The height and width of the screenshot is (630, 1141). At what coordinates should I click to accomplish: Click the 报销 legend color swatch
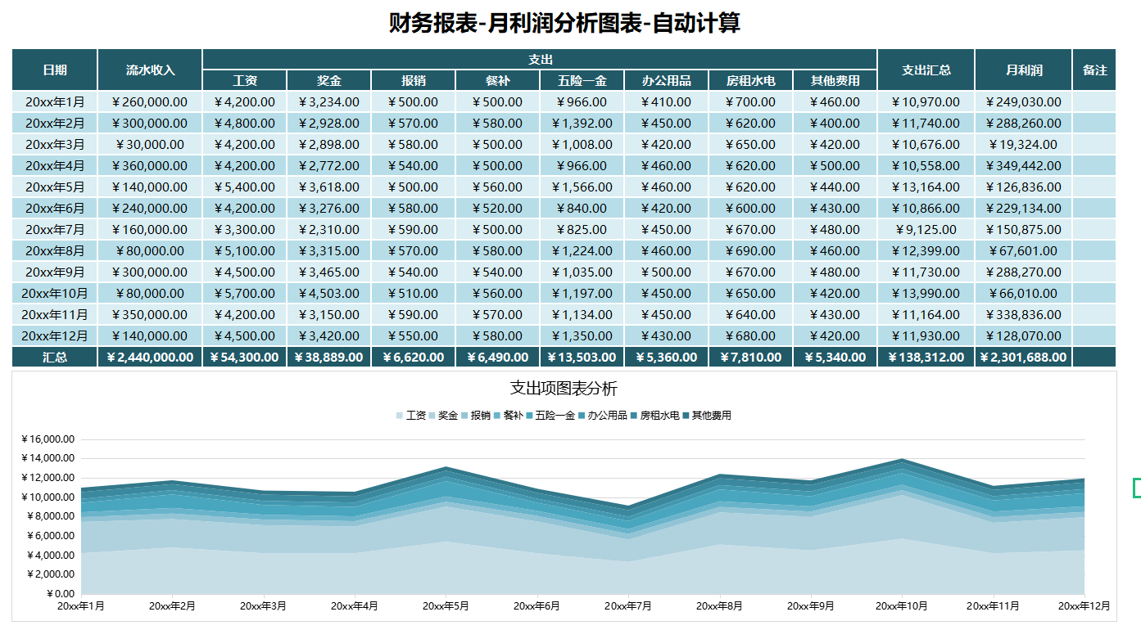pyautogui.click(x=464, y=415)
